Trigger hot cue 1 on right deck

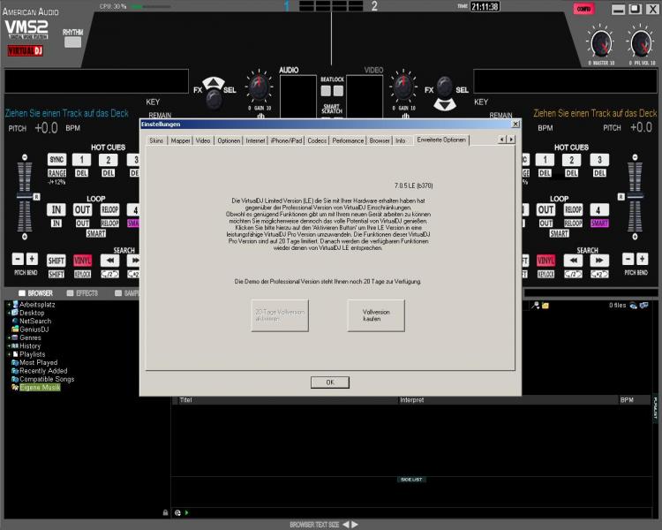[x=545, y=159]
